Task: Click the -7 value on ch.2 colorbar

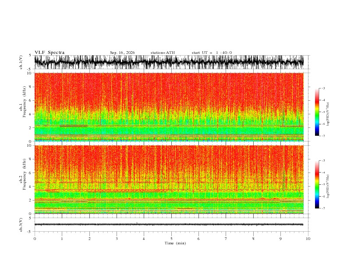Action: pyautogui.click(x=323, y=208)
